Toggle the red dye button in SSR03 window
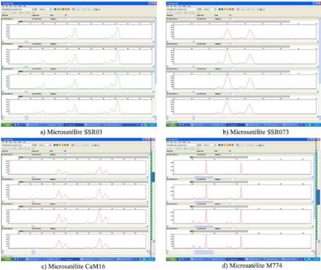The height and width of the screenshot is (270, 321). tap(63, 9)
